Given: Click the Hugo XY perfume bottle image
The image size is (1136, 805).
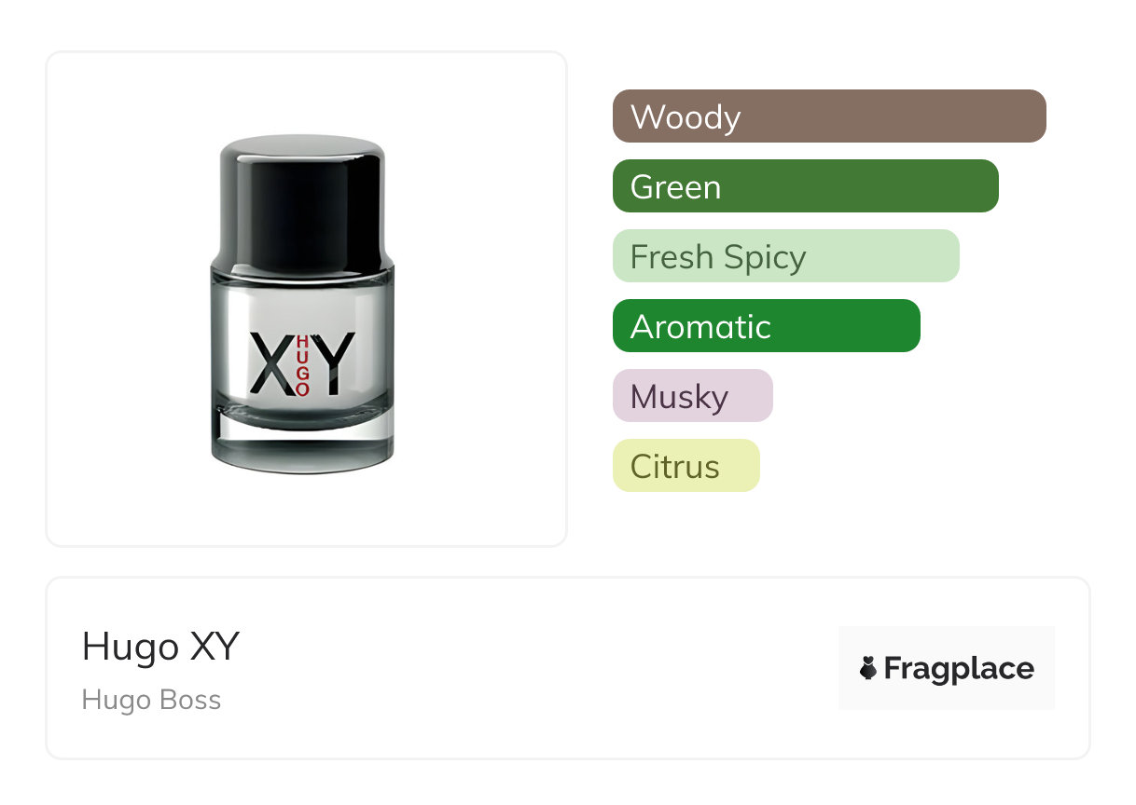Looking at the screenshot, I should (x=302, y=304).
